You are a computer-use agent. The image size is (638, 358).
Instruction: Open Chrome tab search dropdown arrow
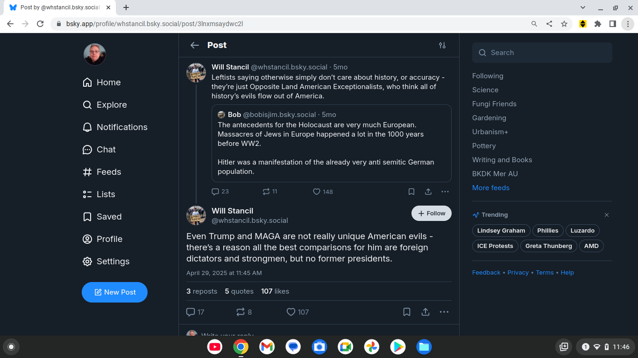point(583,7)
